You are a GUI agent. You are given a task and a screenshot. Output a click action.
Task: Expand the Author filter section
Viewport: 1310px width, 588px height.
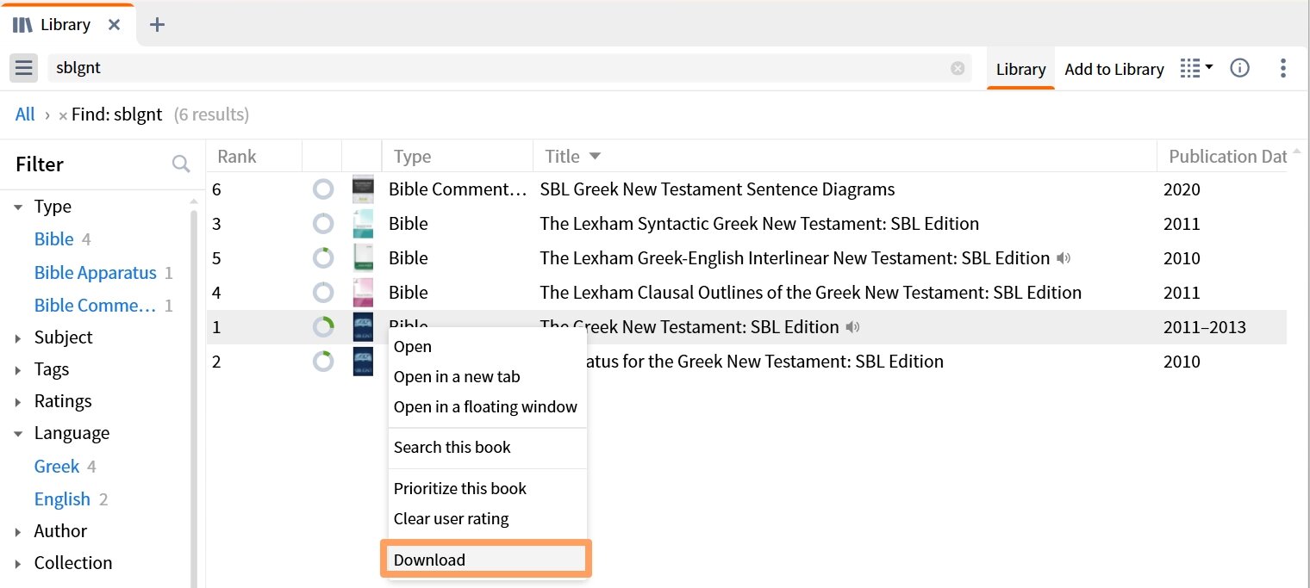point(18,532)
